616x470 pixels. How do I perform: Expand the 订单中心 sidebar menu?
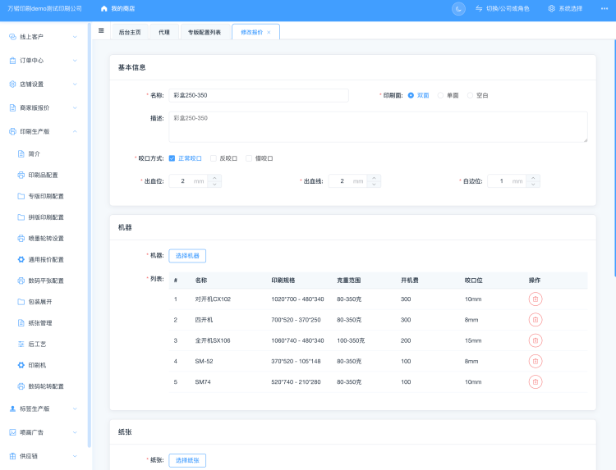pyautogui.click(x=44, y=61)
